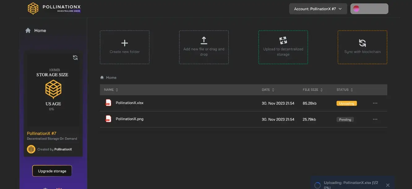Open the Home sidebar item
Image resolution: width=412 pixels, height=189 pixels.
[x=36, y=31]
